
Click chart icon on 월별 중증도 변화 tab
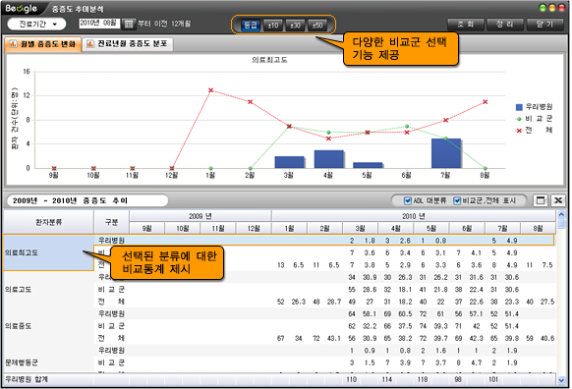(13, 44)
